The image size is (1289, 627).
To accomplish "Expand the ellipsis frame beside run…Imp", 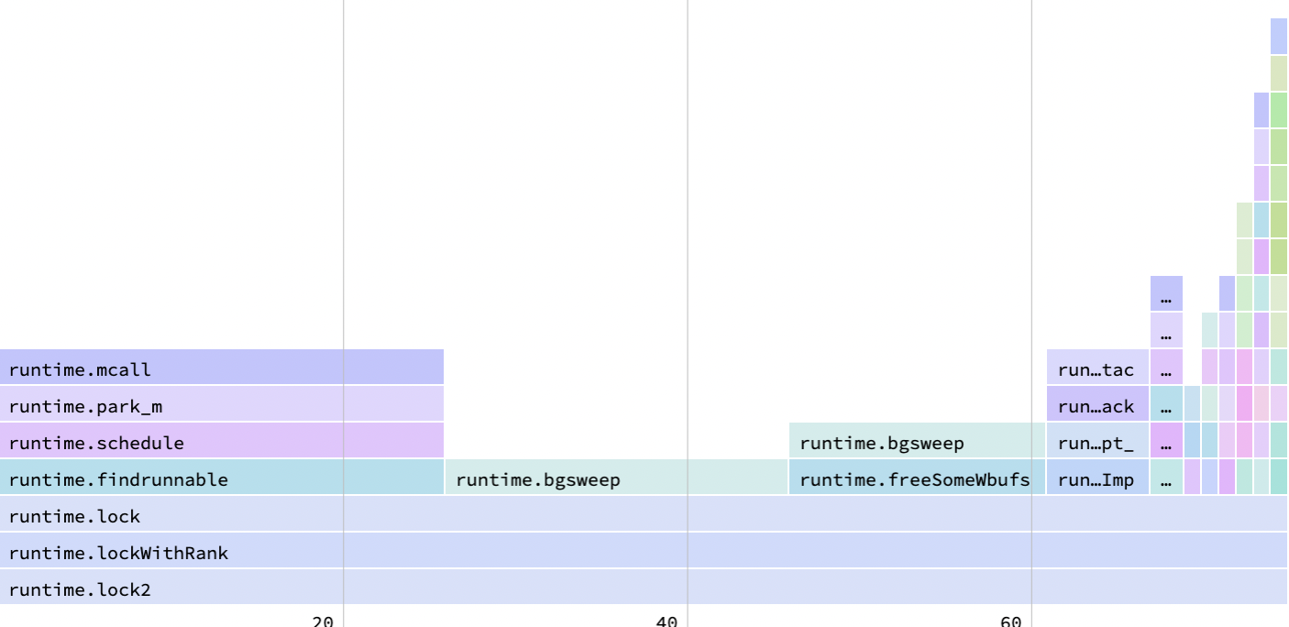I will pos(1168,479).
